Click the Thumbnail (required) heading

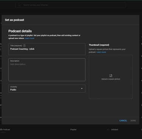point(99,45)
